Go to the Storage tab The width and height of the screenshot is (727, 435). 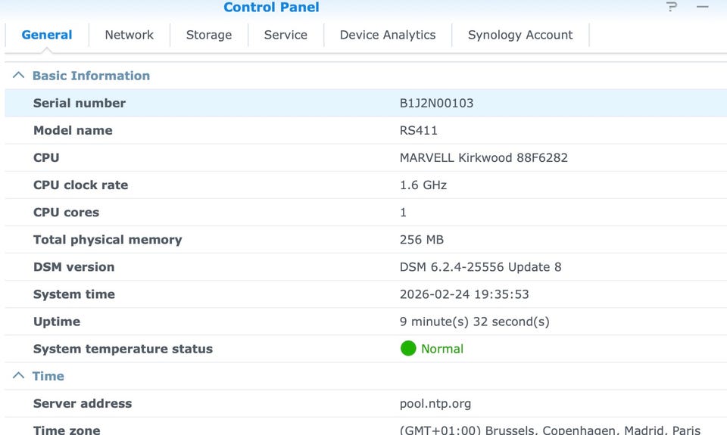(x=209, y=35)
